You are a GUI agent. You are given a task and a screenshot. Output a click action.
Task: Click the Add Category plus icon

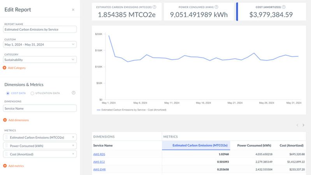pos(5,68)
